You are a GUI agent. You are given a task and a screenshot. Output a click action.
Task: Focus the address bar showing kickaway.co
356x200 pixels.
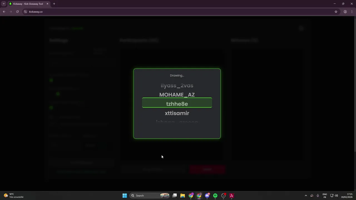coord(178,12)
